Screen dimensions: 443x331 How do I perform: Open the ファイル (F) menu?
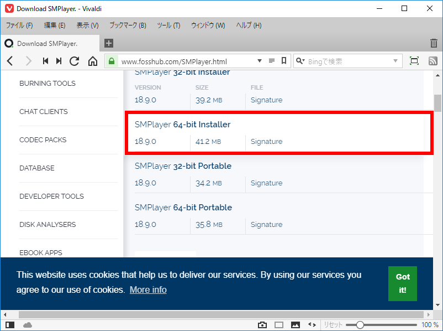click(x=19, y=25)
